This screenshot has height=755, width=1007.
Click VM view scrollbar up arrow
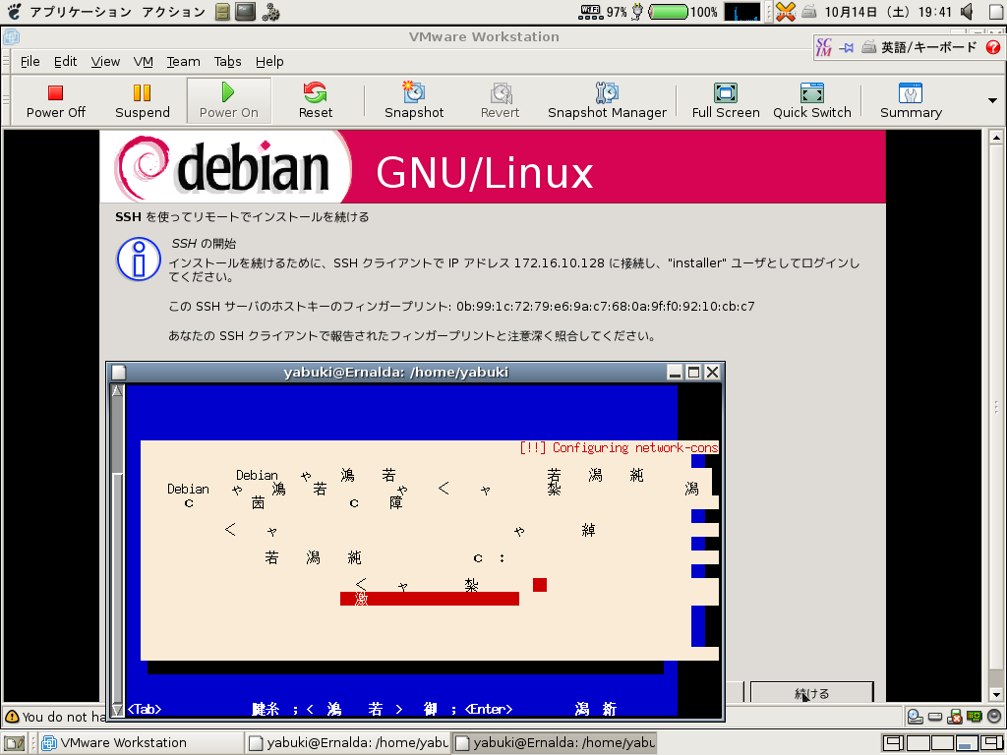tap(995, 138)
